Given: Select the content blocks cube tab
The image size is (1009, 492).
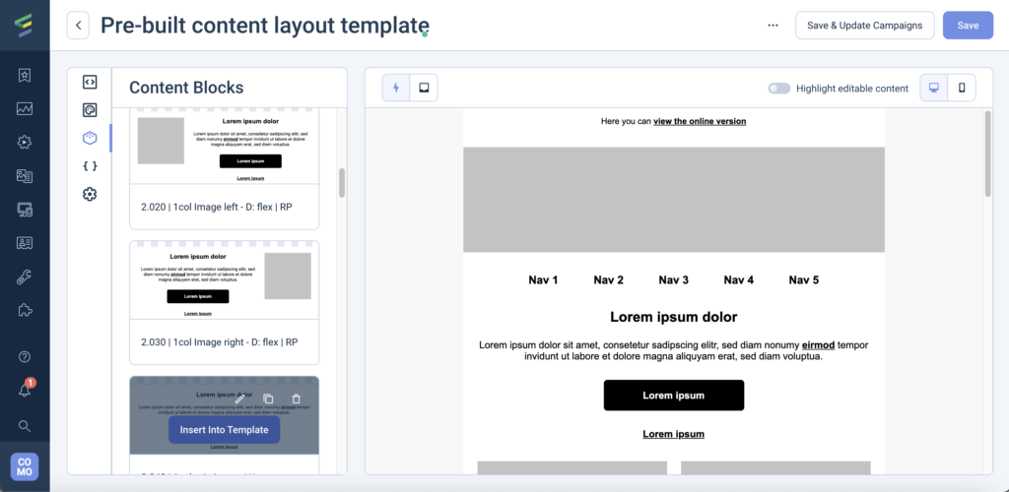Looking at the screenshot, I should coord(90,138).
